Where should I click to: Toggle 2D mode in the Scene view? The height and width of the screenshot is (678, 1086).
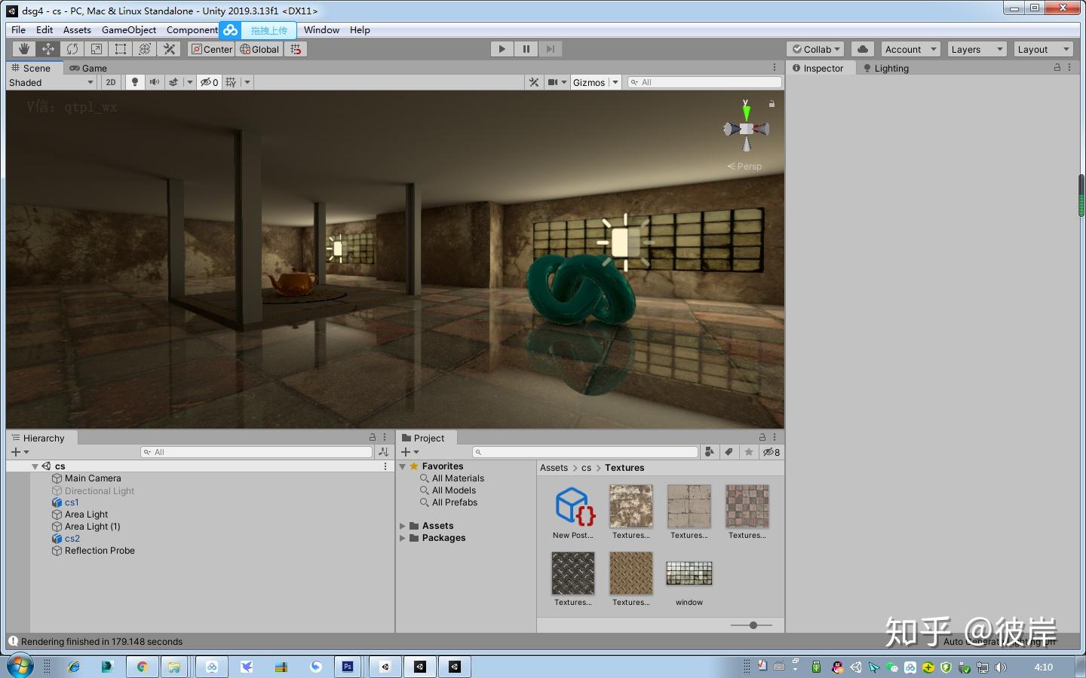click(110, 82)
